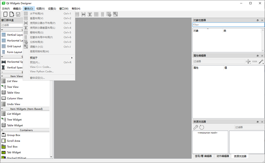Expand the collapsed category above Item Views

(x=2, y=72)
